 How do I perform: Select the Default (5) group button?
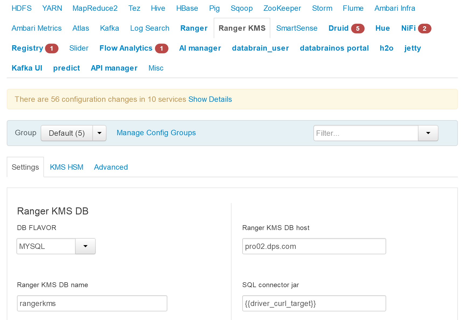pyautogui.click(x=67, y=133)
